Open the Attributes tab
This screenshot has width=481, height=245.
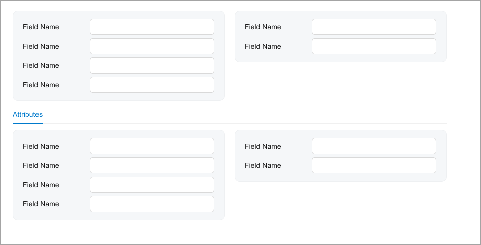coord(28,115)
